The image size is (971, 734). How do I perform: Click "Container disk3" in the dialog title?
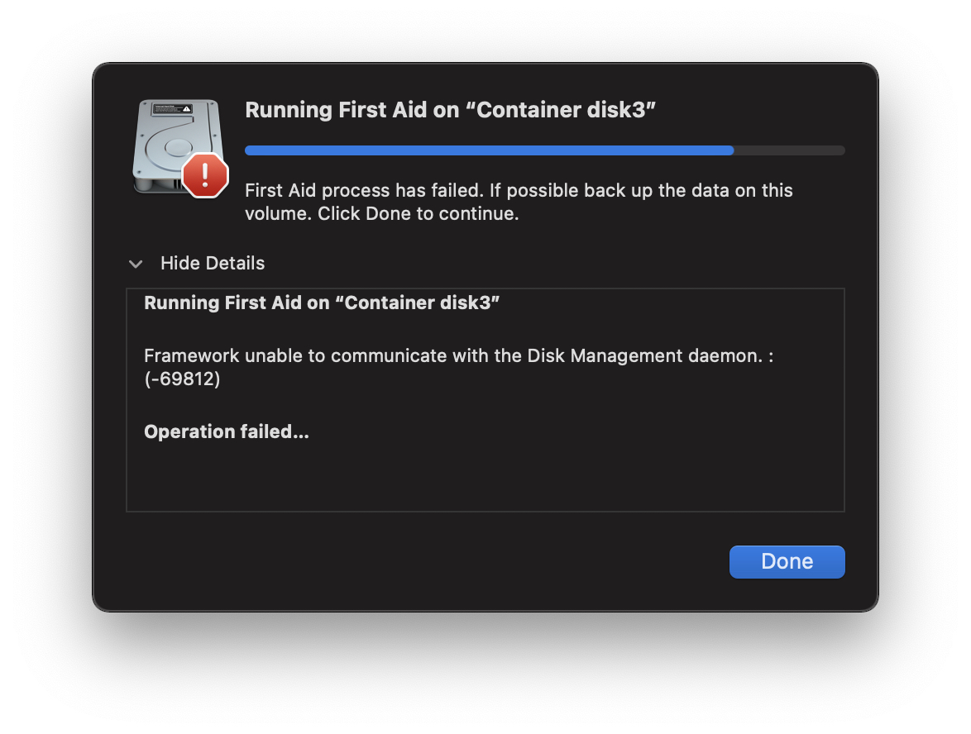562,111
